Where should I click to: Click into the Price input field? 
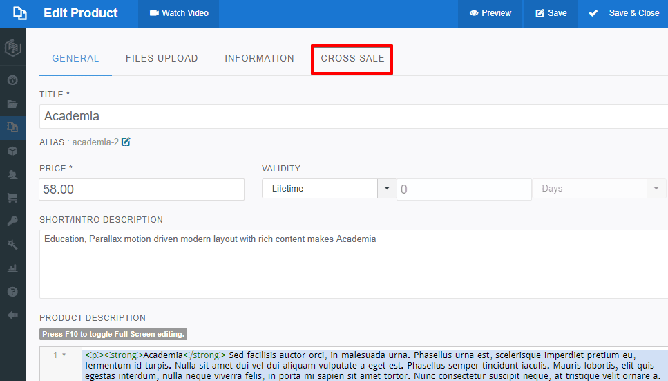tap(142, 189)
